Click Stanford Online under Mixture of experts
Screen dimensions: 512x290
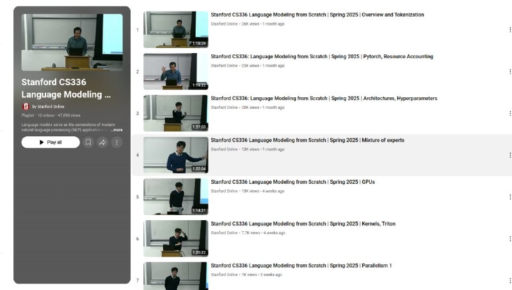[224, 149]
